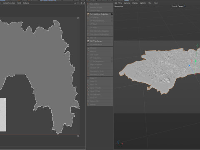The width and height of the screenshot is (200, 150).
Task: Open the Textures menu in UV editor
Action: [x=26, y=3]
